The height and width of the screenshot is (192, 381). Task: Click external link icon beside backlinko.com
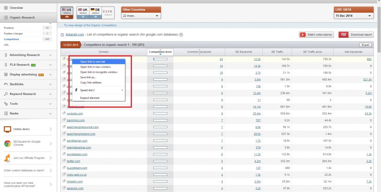pyautogui.click(x=64, y=120)
